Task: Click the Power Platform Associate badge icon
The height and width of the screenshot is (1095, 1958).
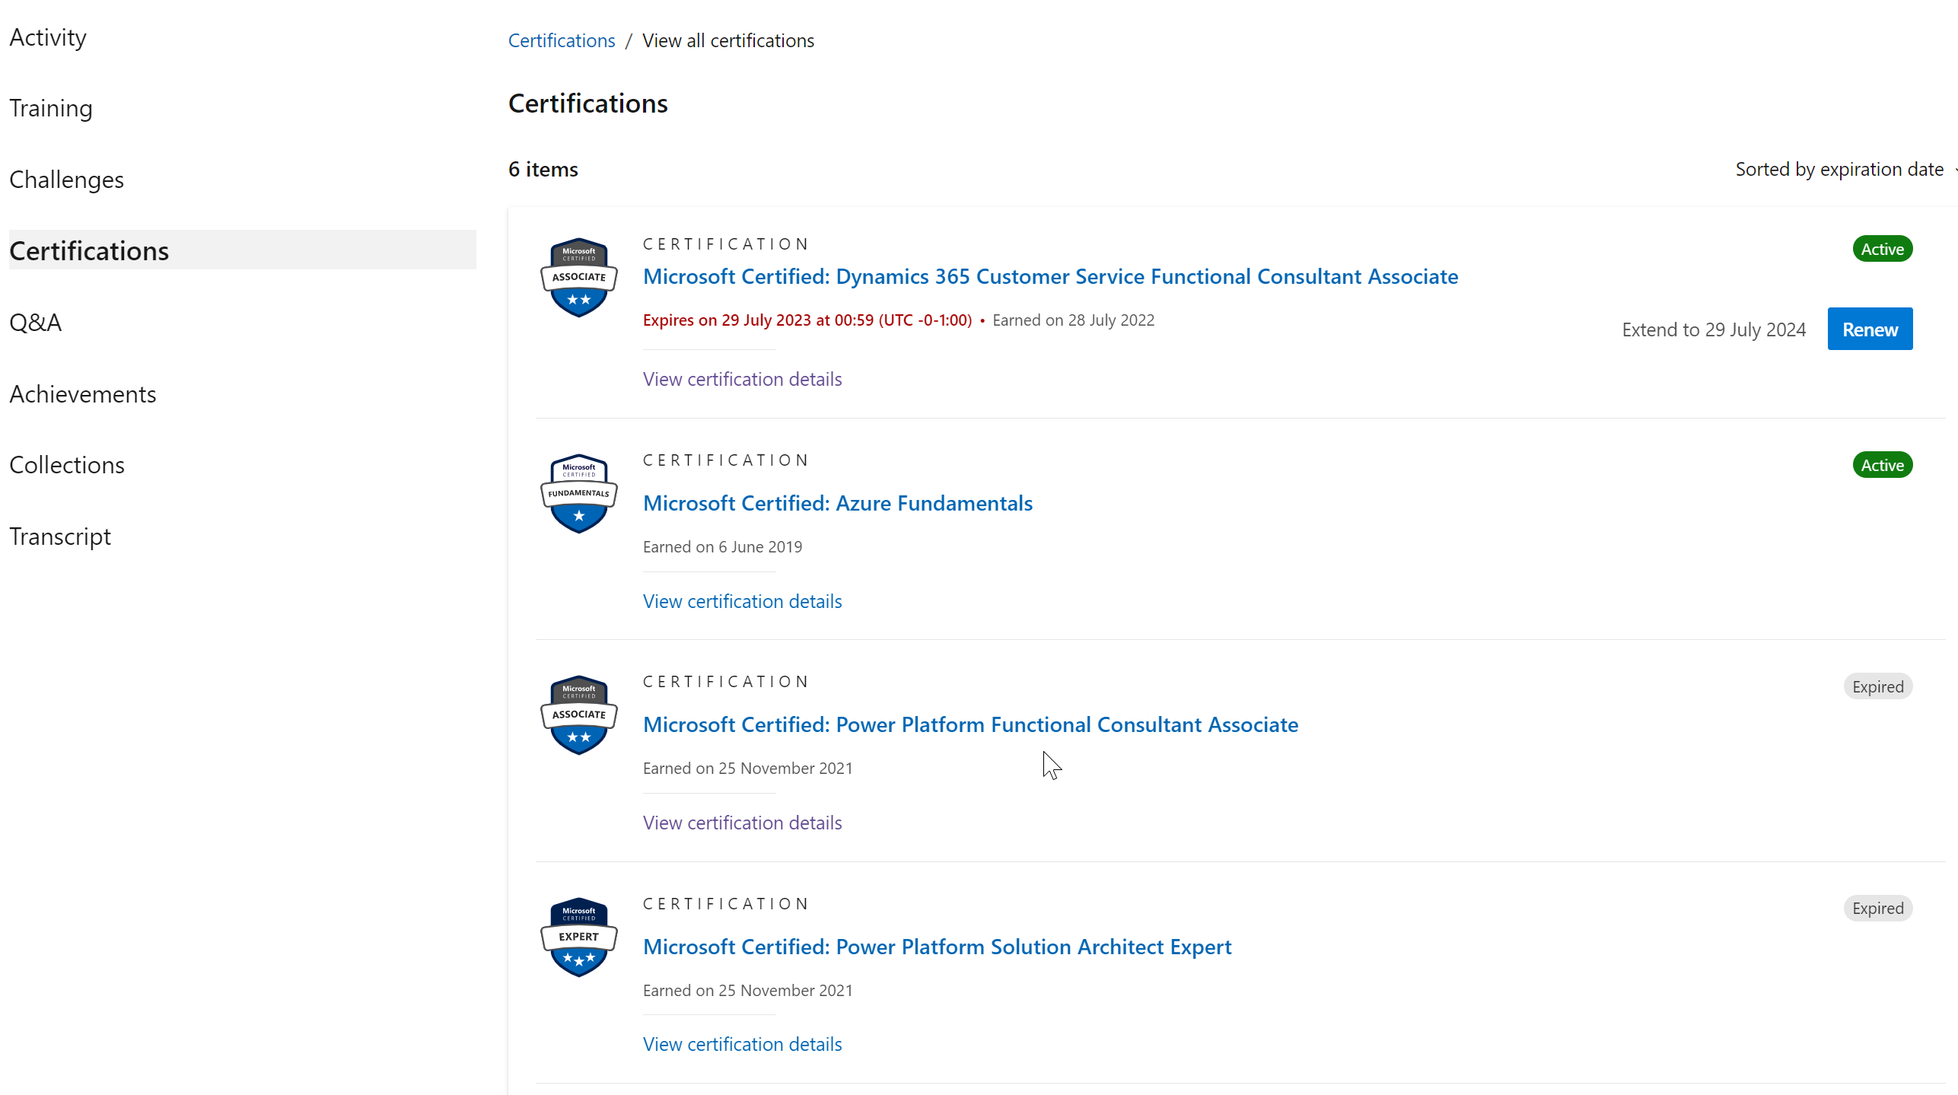Action: pos(578,714)
